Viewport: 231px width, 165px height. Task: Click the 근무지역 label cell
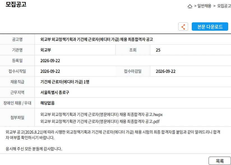click(17, 92)
